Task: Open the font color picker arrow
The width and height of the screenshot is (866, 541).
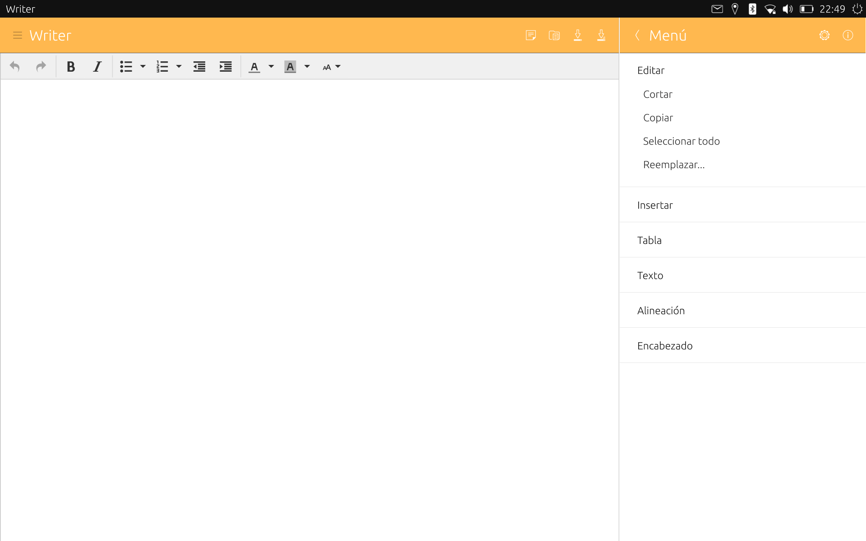Action: pos(271,67)
